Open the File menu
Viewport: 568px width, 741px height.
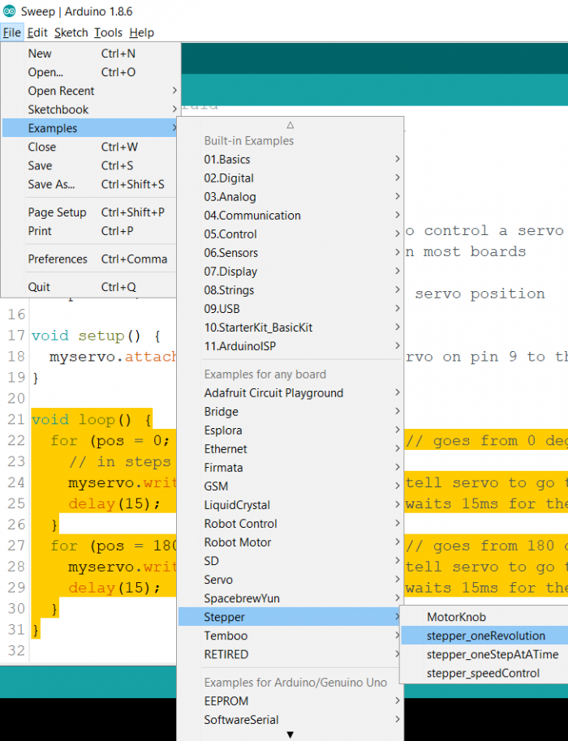pos(12,32)
